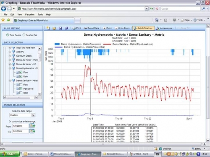Image resolution: width=210 pixels, height=157 pixels.
Task: Click the 100% zoom level control
Action: coord(199,149)
